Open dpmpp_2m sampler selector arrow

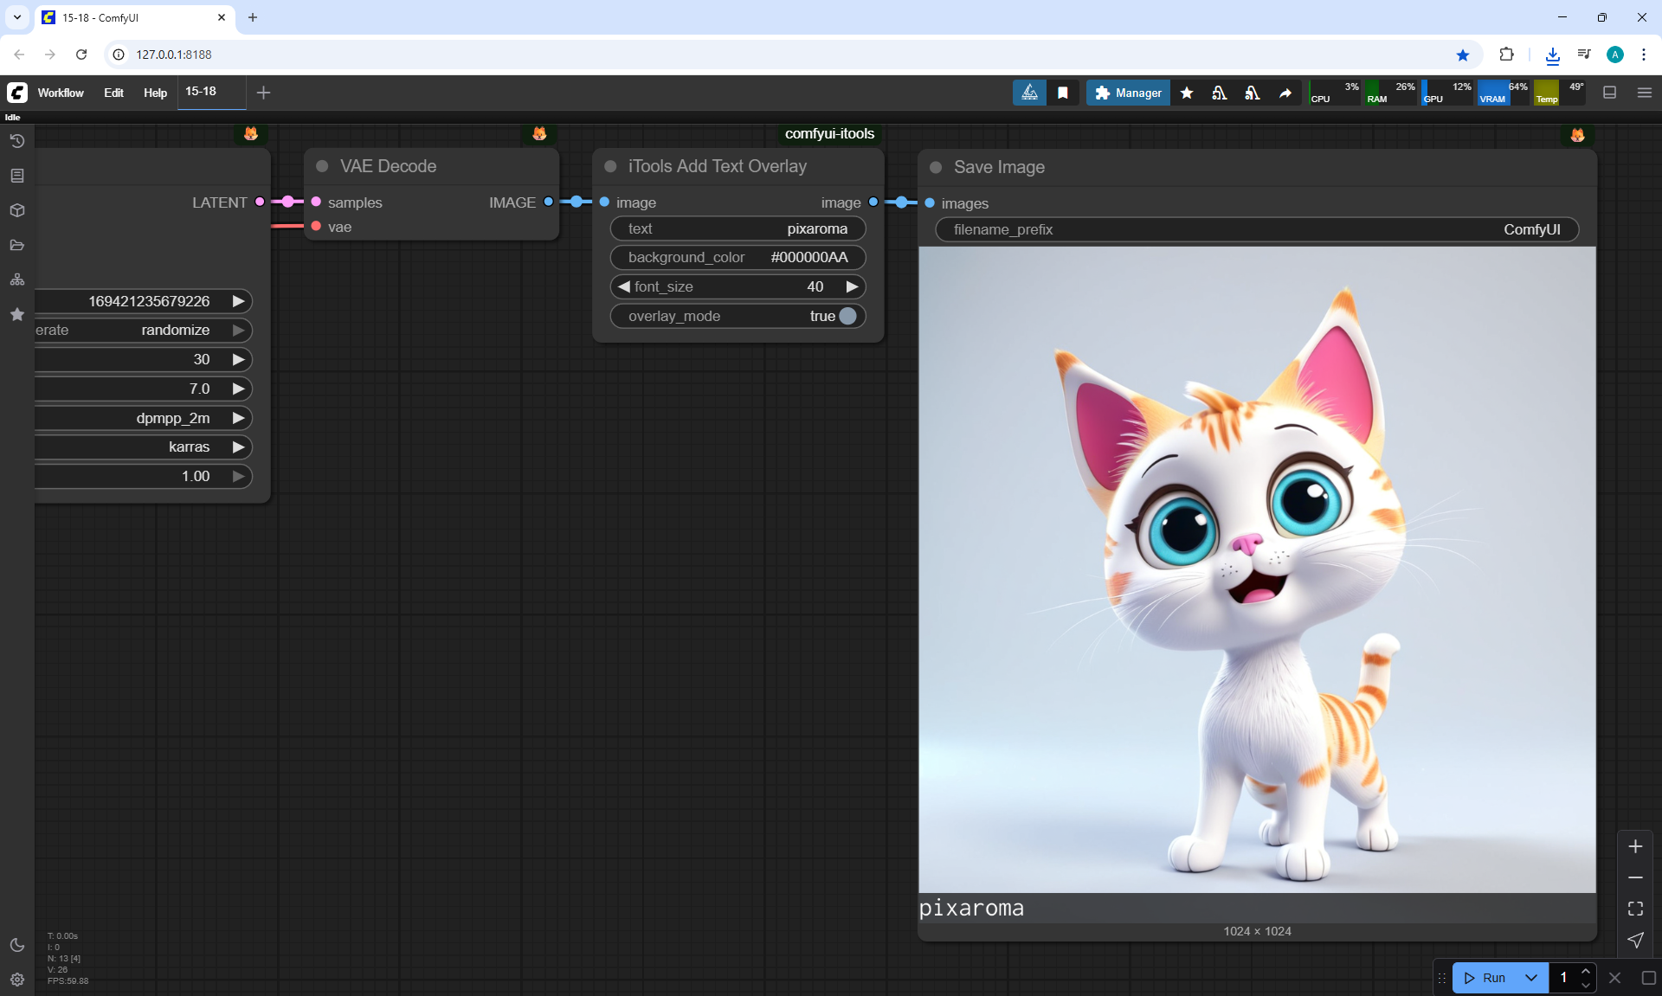(238, 418)
